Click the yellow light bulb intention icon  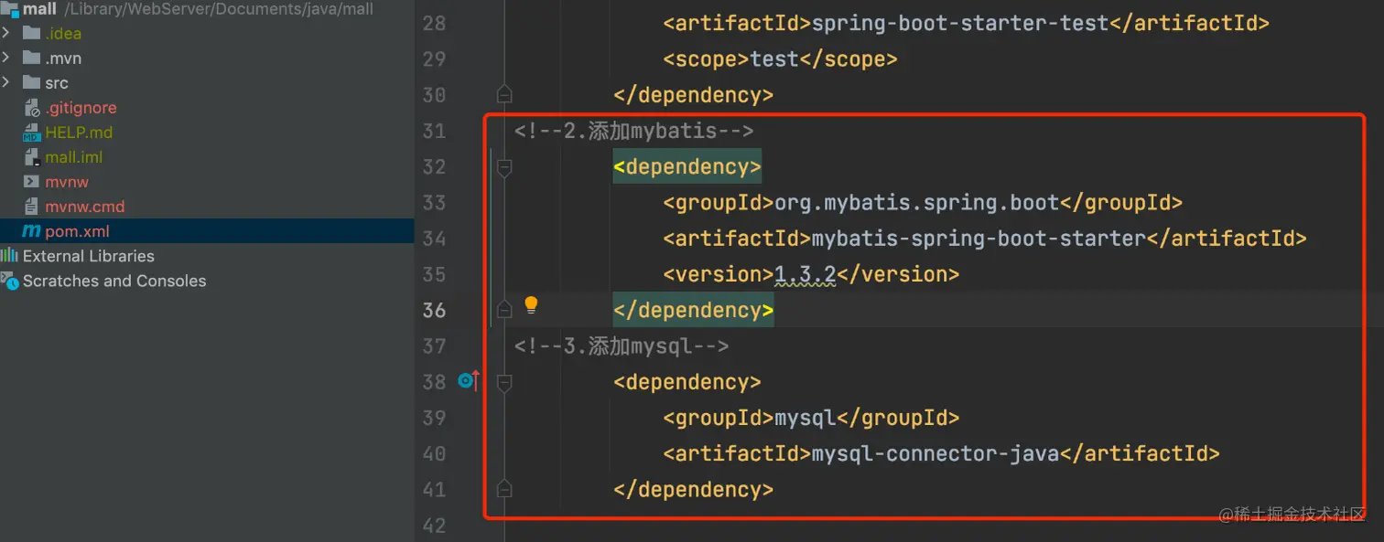[x=531, y=305]
